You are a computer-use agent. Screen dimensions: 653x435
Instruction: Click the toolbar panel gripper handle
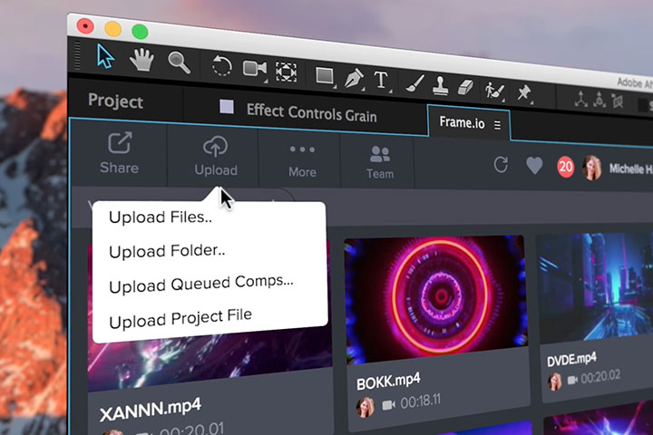point(77,55)
